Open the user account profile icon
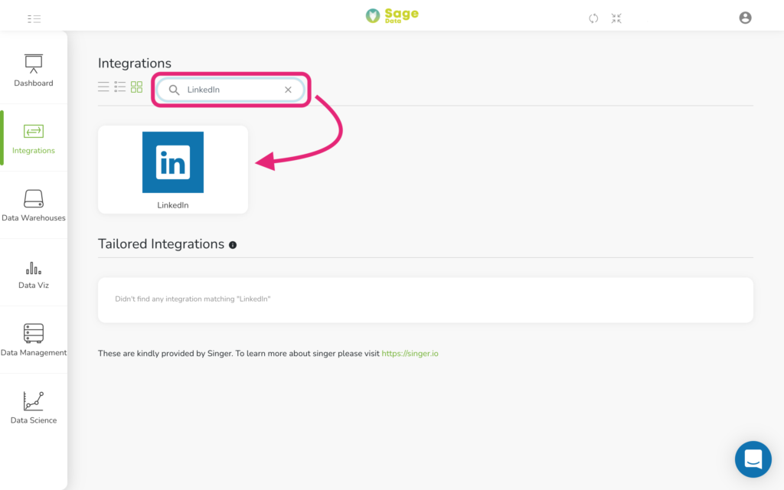784x490 pixels. pos(745,18)
